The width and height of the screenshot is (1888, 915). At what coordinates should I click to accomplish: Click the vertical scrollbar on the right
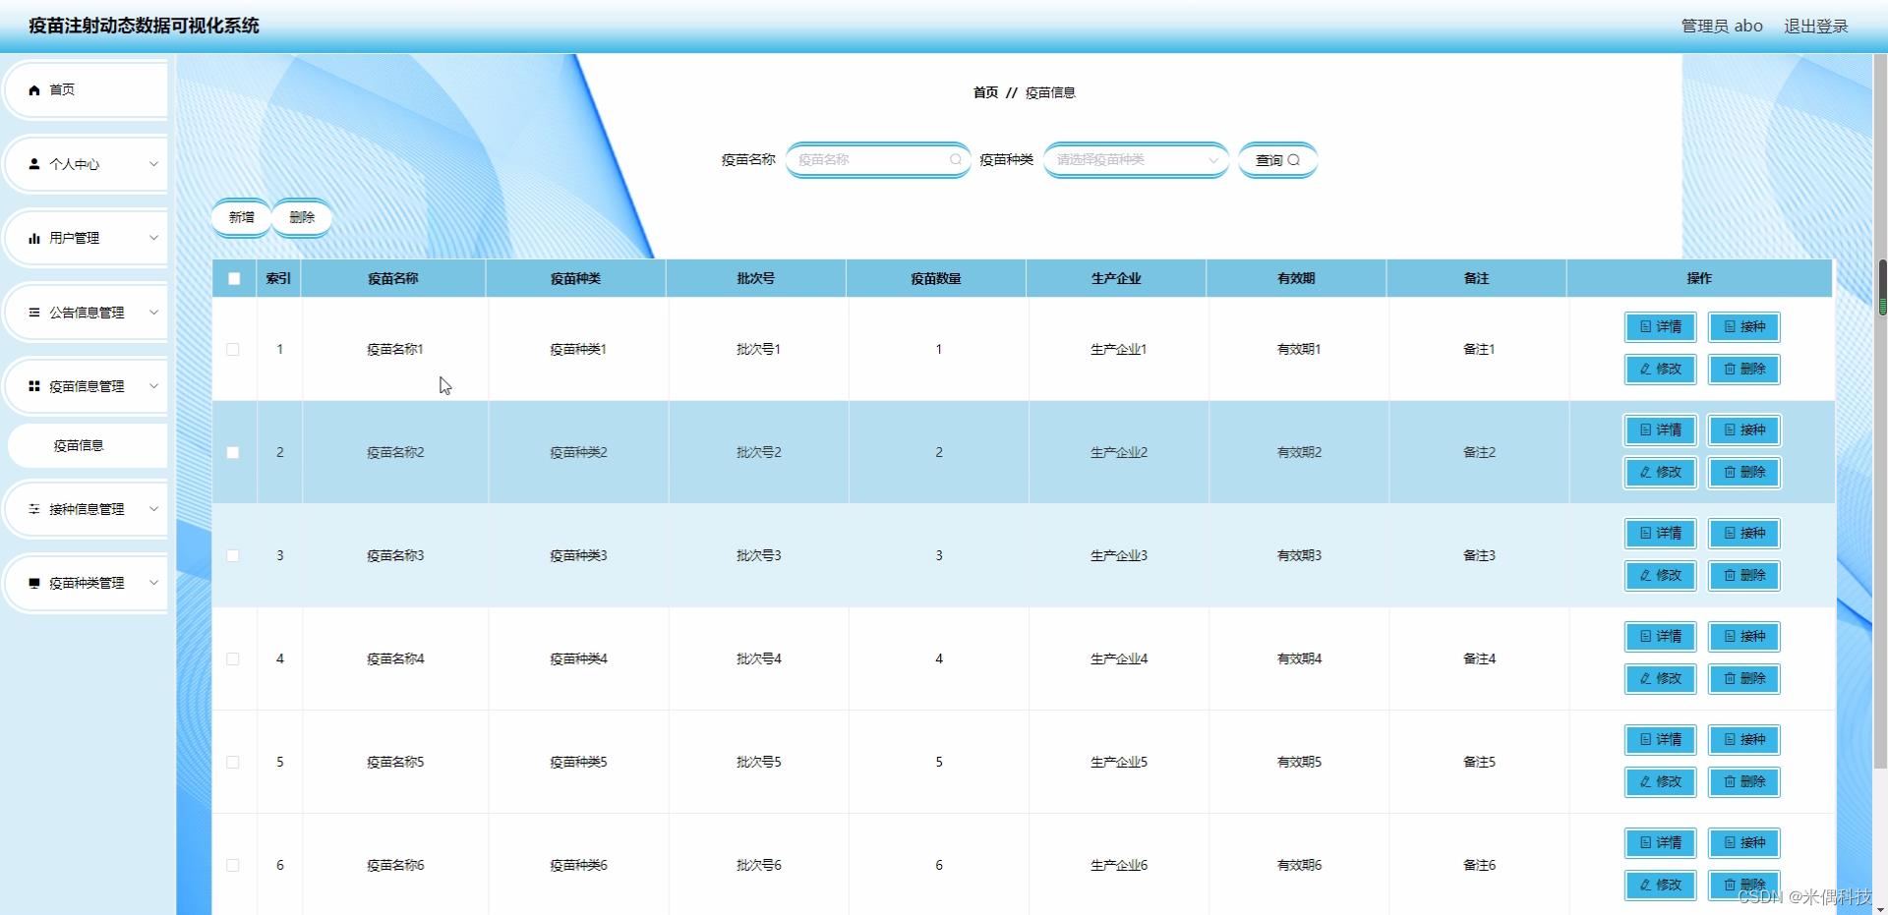coord(1881,285)
